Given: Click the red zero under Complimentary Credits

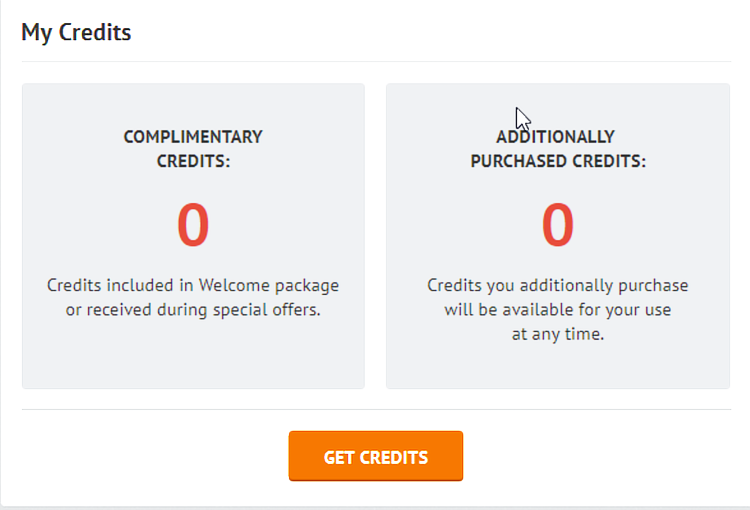Looking at the screenshot, I should pos(193,224).
